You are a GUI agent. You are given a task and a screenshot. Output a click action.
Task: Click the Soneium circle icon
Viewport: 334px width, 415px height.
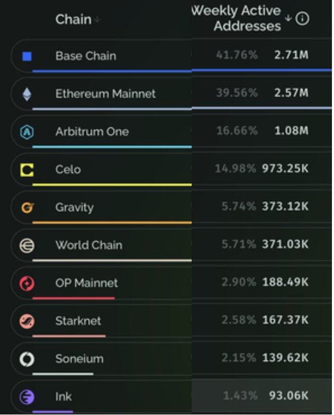(27, 359)
